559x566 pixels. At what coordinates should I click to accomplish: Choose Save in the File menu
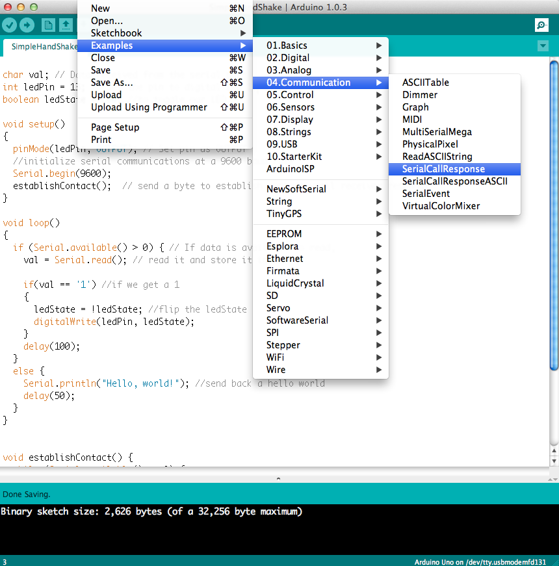tap(165, 70)
